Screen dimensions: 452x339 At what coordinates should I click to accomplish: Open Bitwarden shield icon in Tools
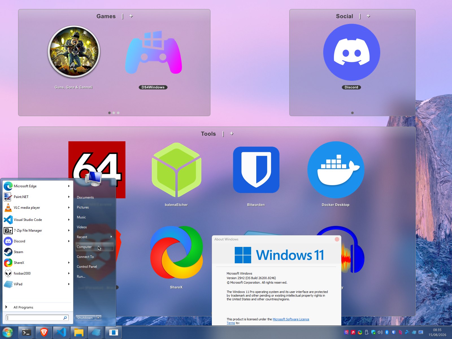click(x=256, y=170)
